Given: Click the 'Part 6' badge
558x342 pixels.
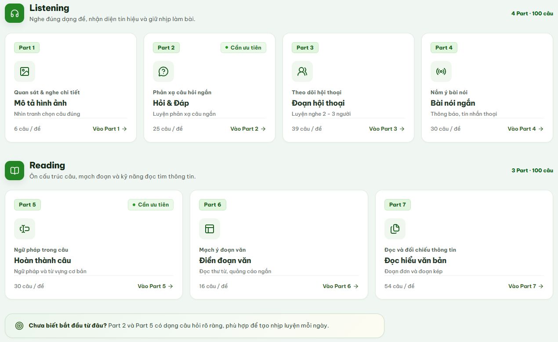Looking at the screenshot, I should click(213, 205).
